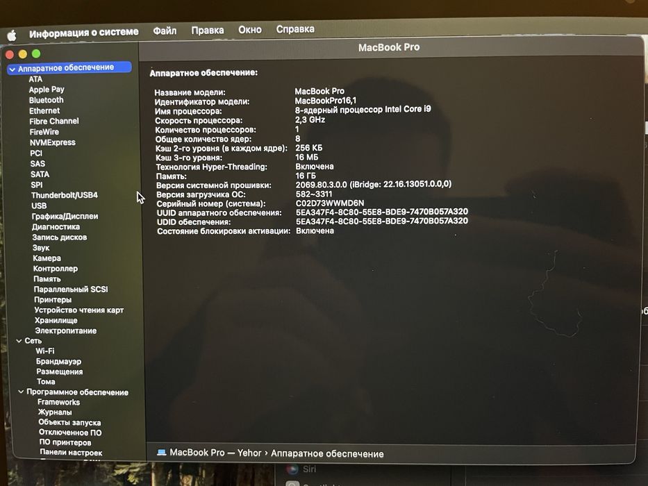648x486 pixels.
Task: Select Устройство чтения карт in the sidebar
Action: click(79, 310)
